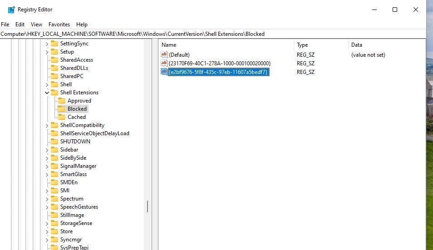Select the SharedDLLs folder icon

point(54,68)
